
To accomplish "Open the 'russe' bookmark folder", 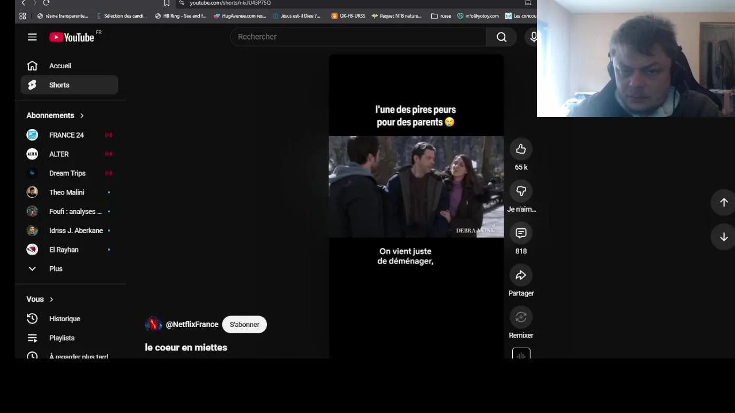I will [x=441, y=16].
